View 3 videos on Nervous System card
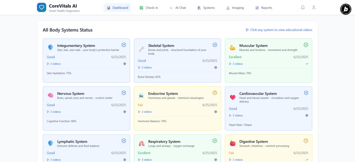The height and width of the screenshot is (162, 355). click(x=54, y=112)
